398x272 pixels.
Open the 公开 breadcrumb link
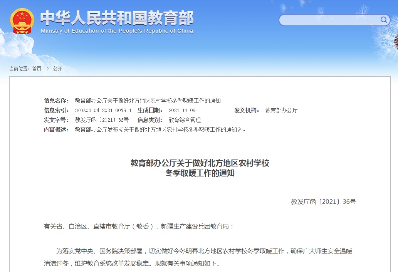pos(58,69)
